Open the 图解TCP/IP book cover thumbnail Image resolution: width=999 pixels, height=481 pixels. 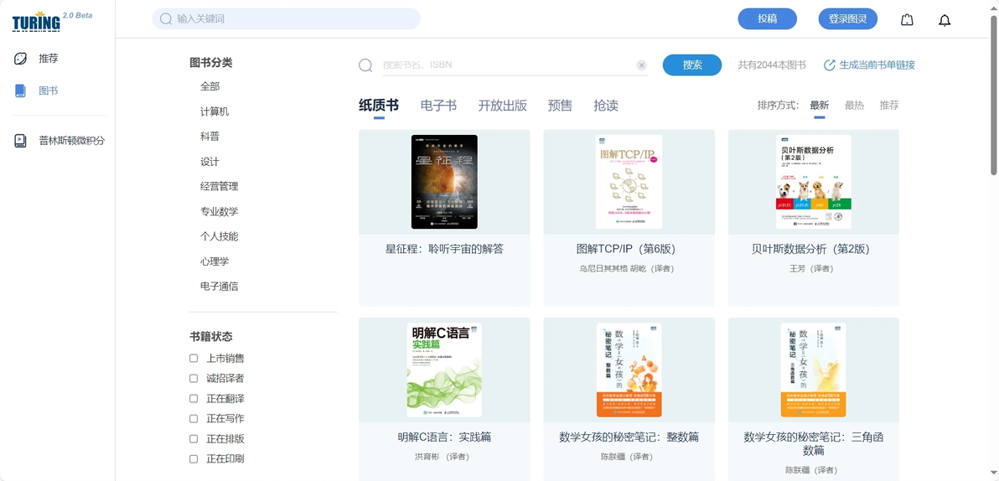click(629, 182)
